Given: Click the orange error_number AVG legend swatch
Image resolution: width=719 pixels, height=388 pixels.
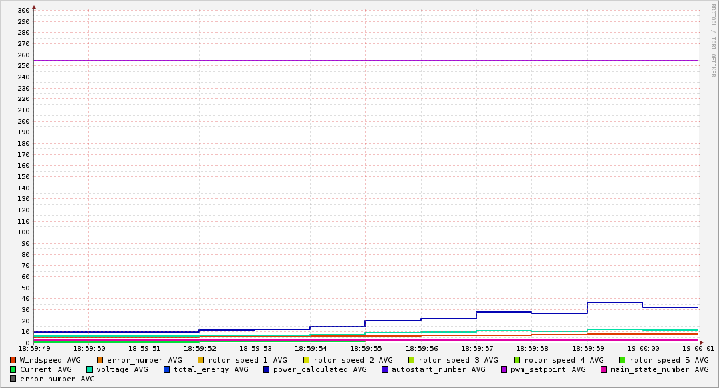Looking at the screenshot, I should (x=100, y=360).
